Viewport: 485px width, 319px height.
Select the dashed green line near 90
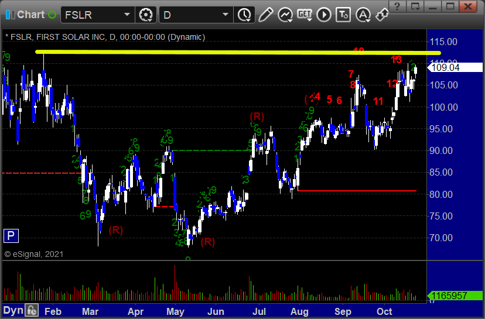pos(212,150)
